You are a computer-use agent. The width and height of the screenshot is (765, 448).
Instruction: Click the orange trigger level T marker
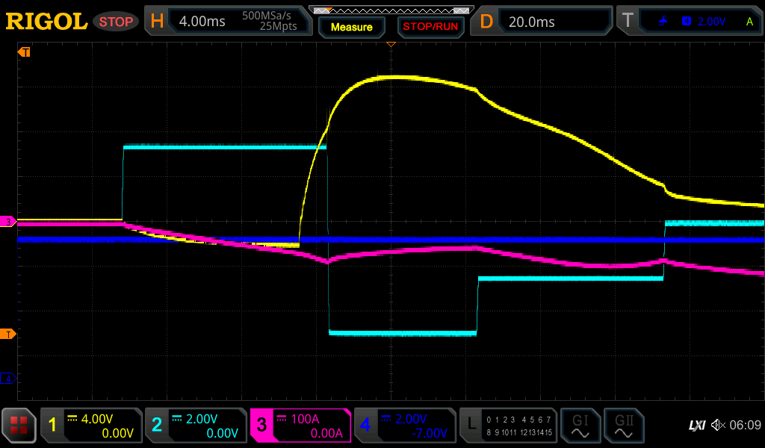(x=9, y=333)
